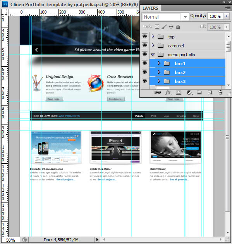Click the Layers panel scrollbar thumb
Viewport: 232px width, 244px height.
pyautogui.click(x=228, y=46)
